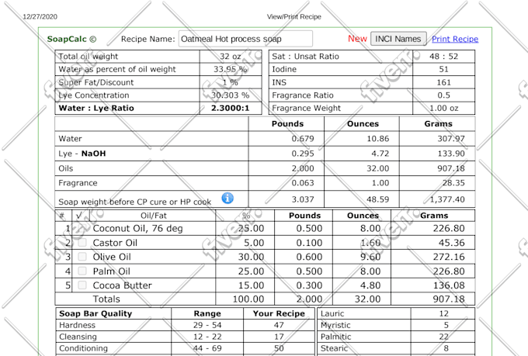Select the bold Water : Lye Ratio label
The image size is (528, 356).
point(96,108)
